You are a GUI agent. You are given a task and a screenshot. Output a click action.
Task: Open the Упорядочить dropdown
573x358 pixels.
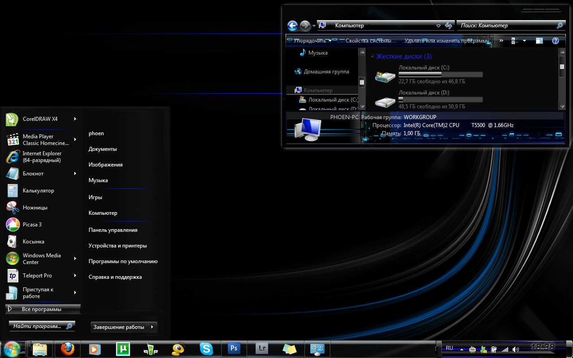click(312, 41)
